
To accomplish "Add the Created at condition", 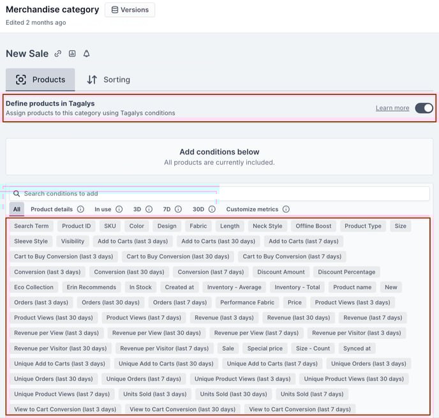I will [179, 287].
